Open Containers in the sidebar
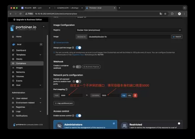195x139 pixels. pyautogui.click(x=27, y=63)
